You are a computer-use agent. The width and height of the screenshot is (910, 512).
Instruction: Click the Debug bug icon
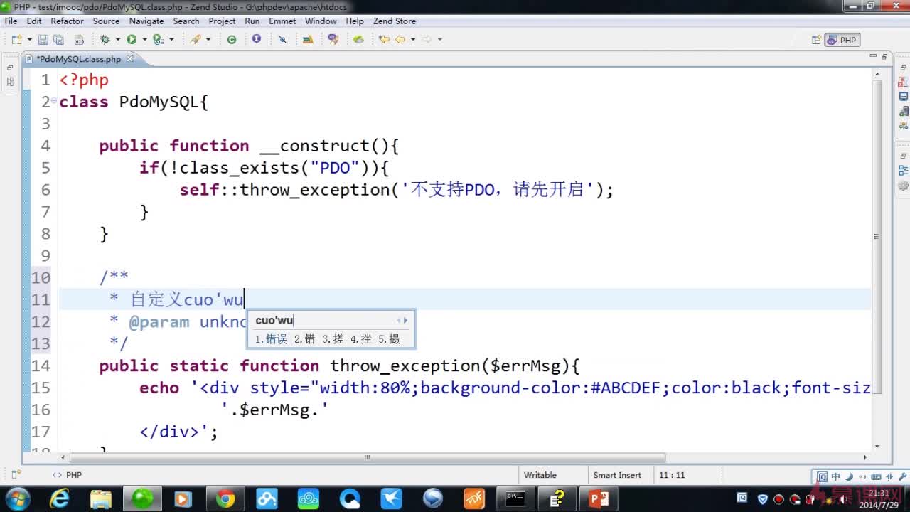[105, 40]
